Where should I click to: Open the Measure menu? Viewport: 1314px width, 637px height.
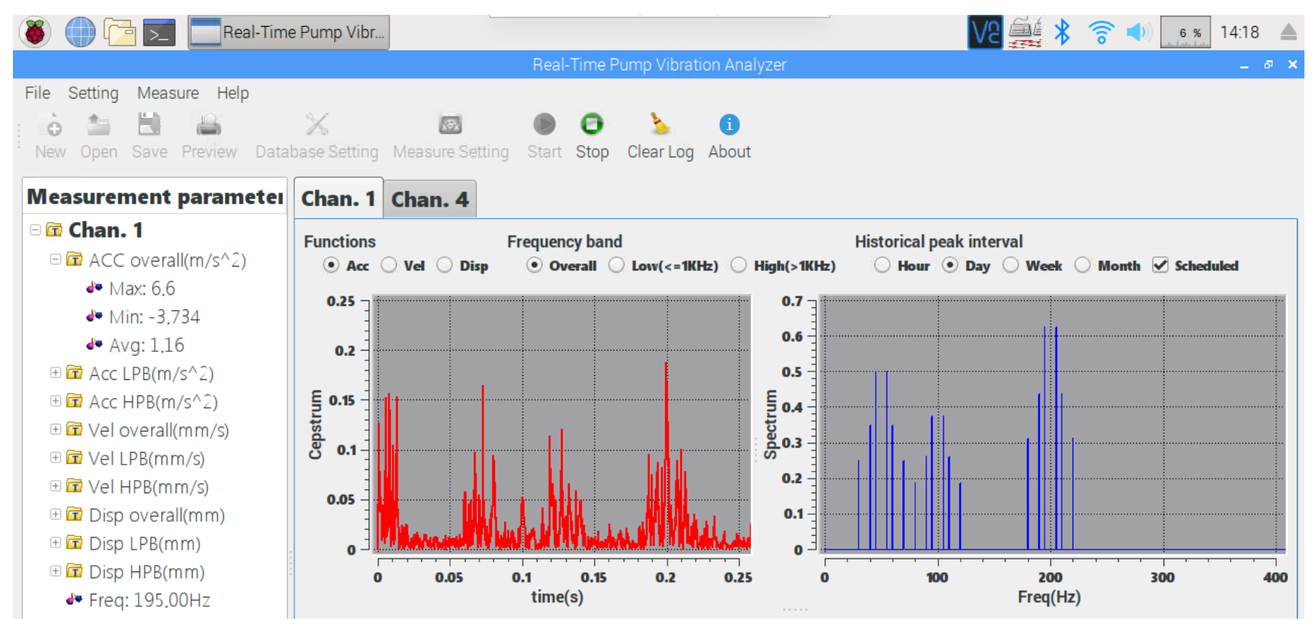(x=168, y=93)
